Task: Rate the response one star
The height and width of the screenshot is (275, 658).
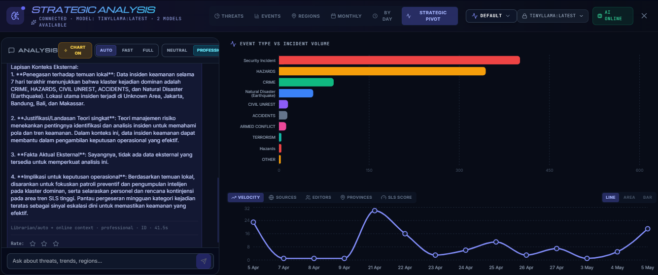Action: click(x=33, y=244)
